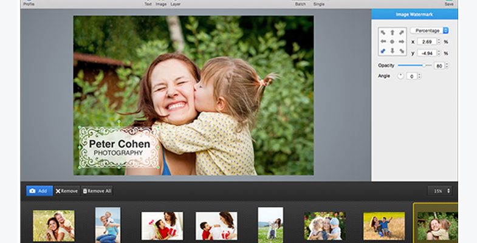Anchor watermark to top-left corner arrow
477x243 pixels.
tap(383, 33)
